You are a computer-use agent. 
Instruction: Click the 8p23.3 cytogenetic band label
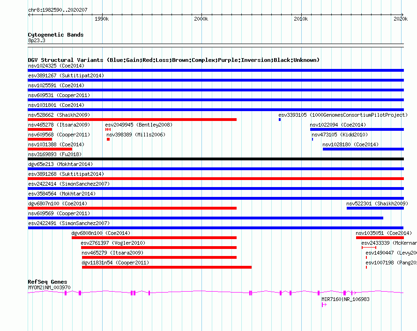37,40
